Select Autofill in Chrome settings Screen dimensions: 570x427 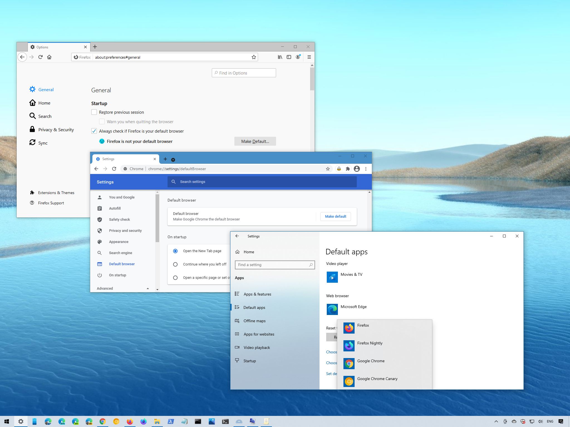(x=115, y=208)
